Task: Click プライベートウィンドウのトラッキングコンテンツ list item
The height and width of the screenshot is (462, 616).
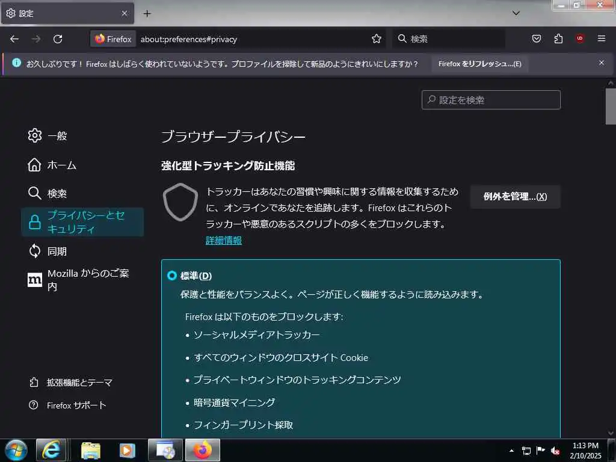Action: click(x=297, y=380)
